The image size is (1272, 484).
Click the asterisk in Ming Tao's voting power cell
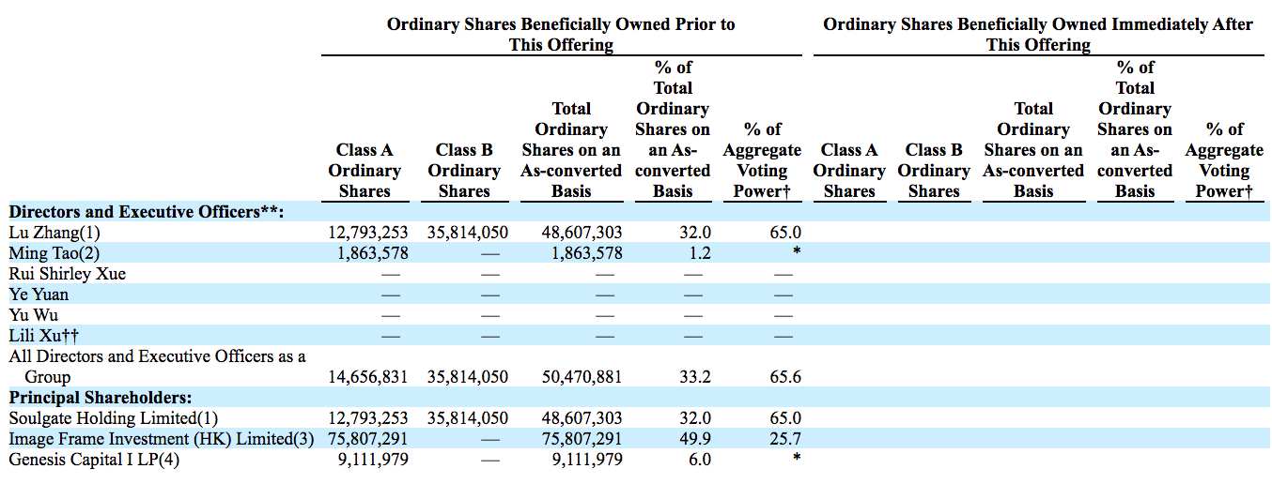click(x=797, y=251)
